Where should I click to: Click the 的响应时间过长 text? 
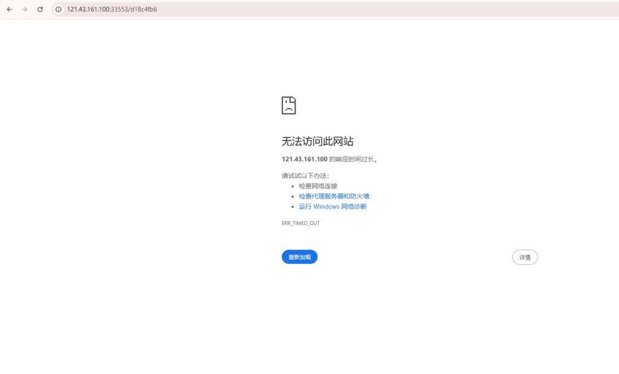[x=357, y=159]
